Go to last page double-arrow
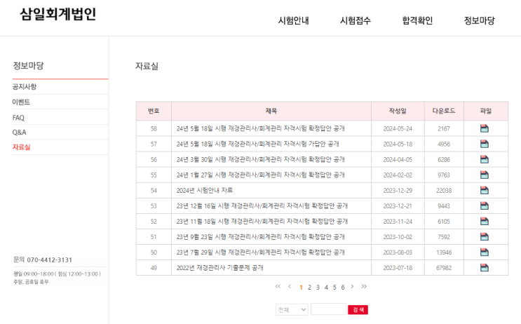Viewport: 521px width, 324px height. 364,286
